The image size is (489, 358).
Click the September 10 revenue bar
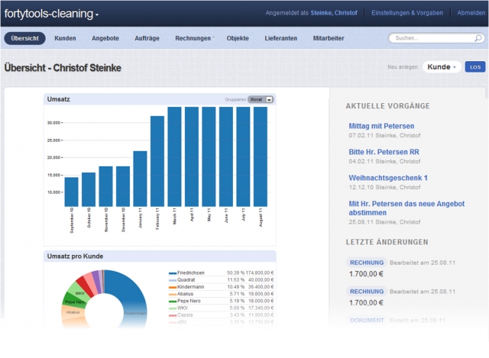[x=71, y=192]
